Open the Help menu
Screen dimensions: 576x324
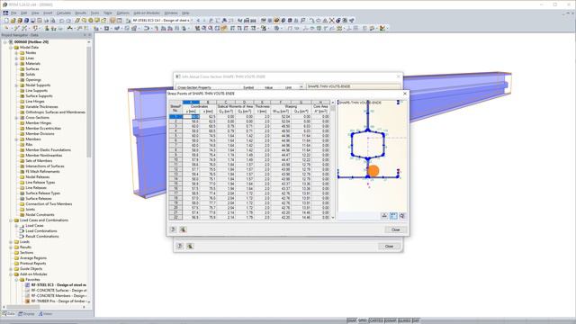click(185, 13)
